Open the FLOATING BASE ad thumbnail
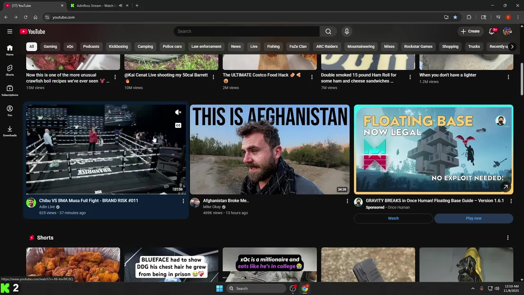524x295 pixels. coord(434,150)
